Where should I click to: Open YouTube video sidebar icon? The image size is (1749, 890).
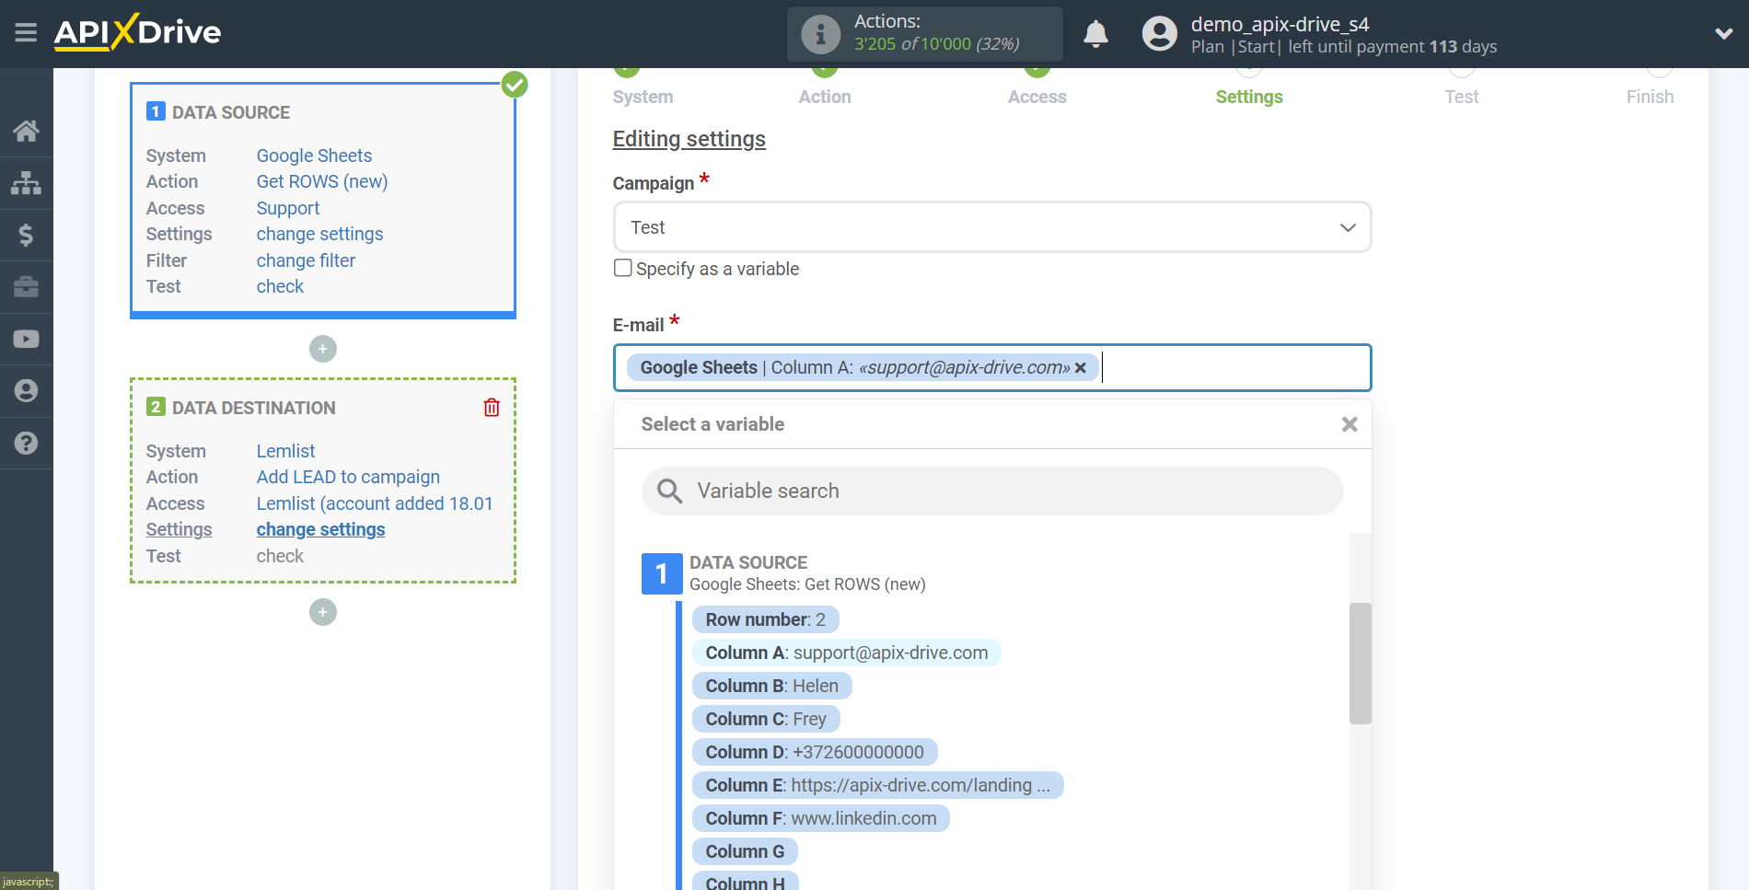click(26, 339)
